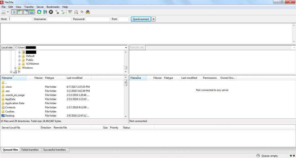Screen dimensions: 296x158
Task: Toggle remote directory tree display
Action: pos(26,12)
